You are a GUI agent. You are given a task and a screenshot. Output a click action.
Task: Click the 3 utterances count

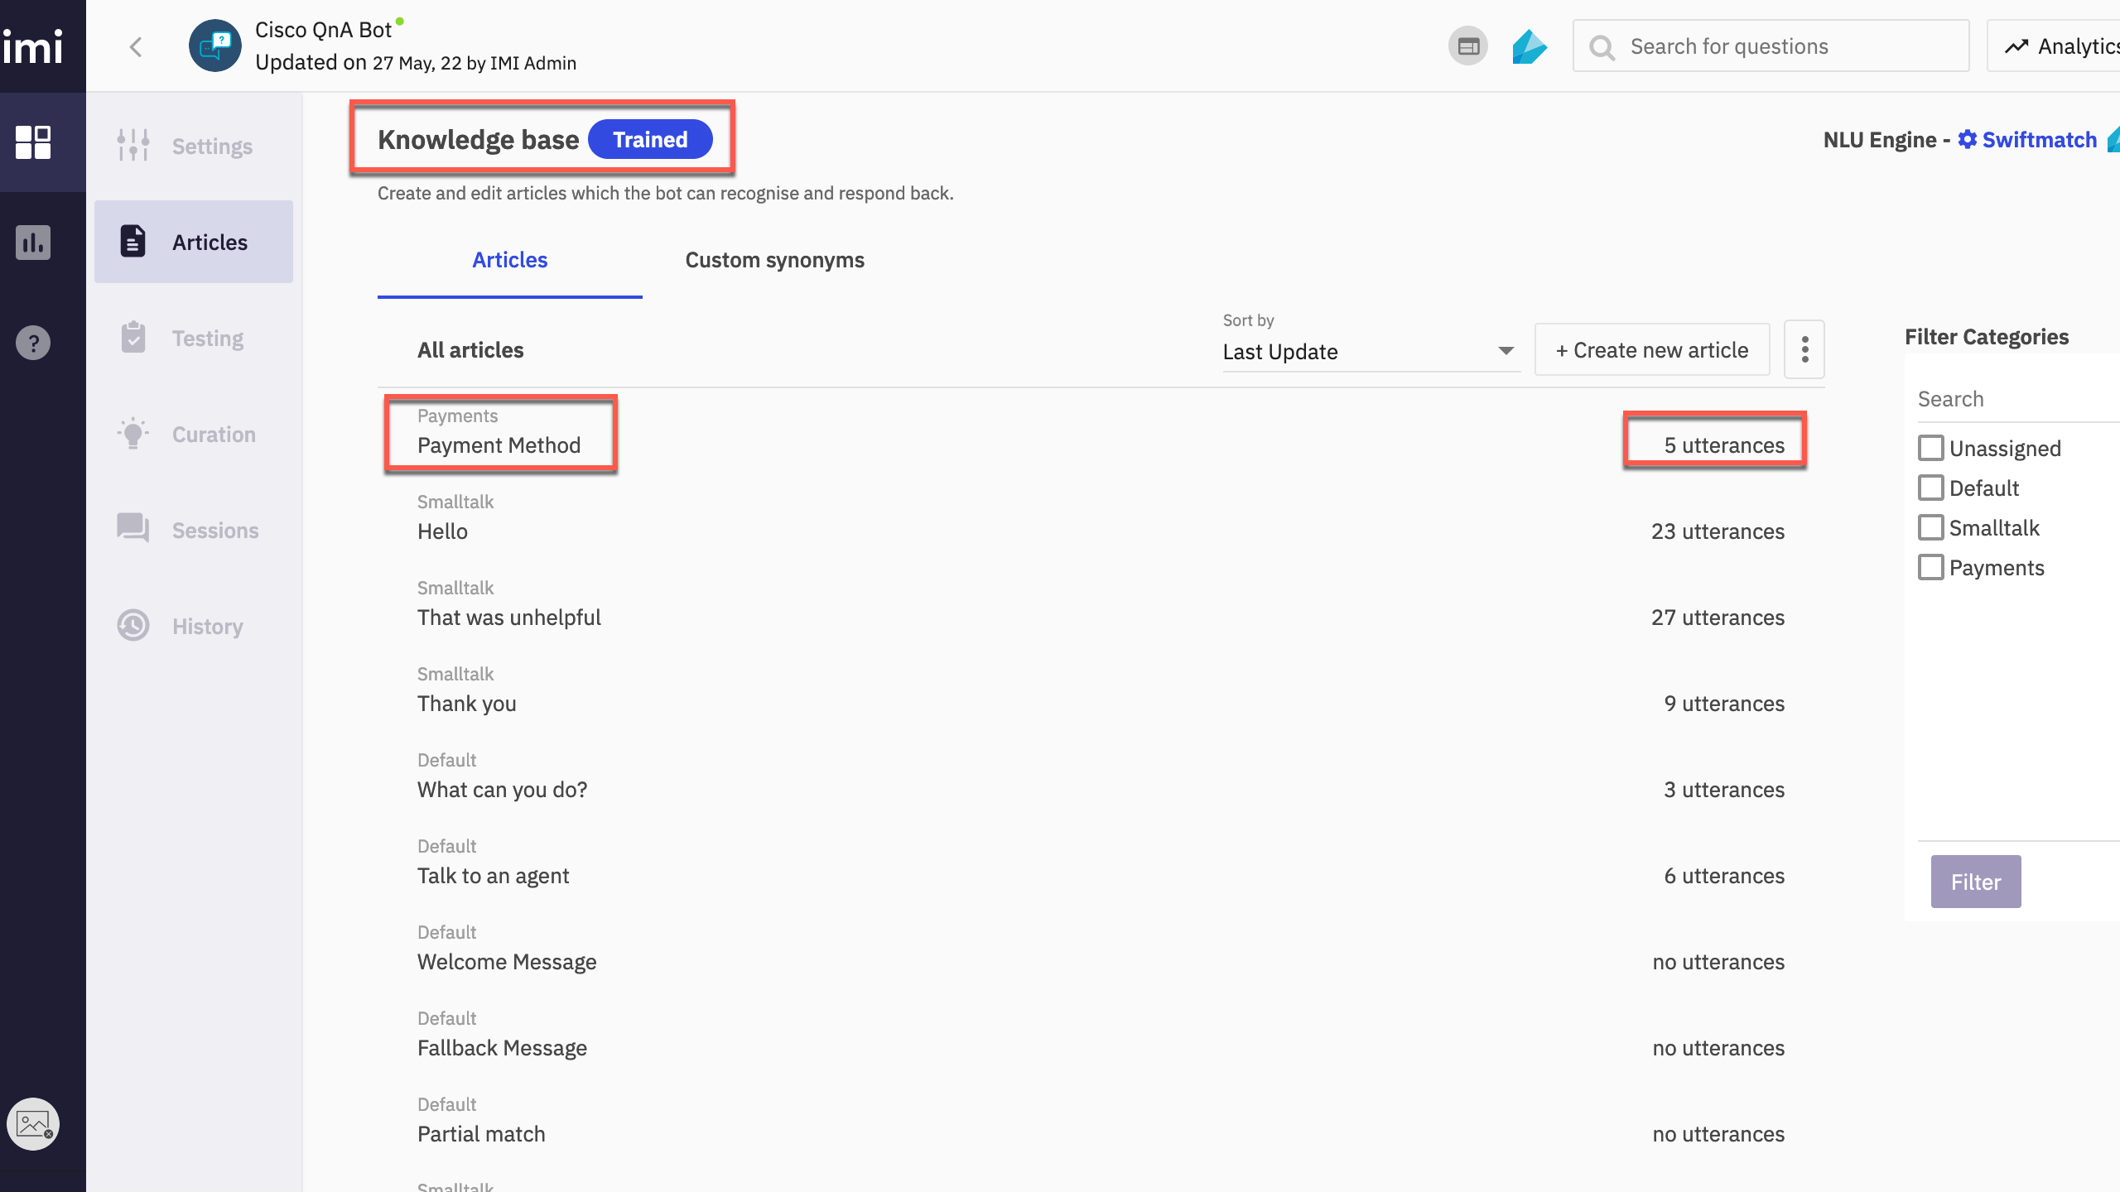click(x=1724, y=790)
